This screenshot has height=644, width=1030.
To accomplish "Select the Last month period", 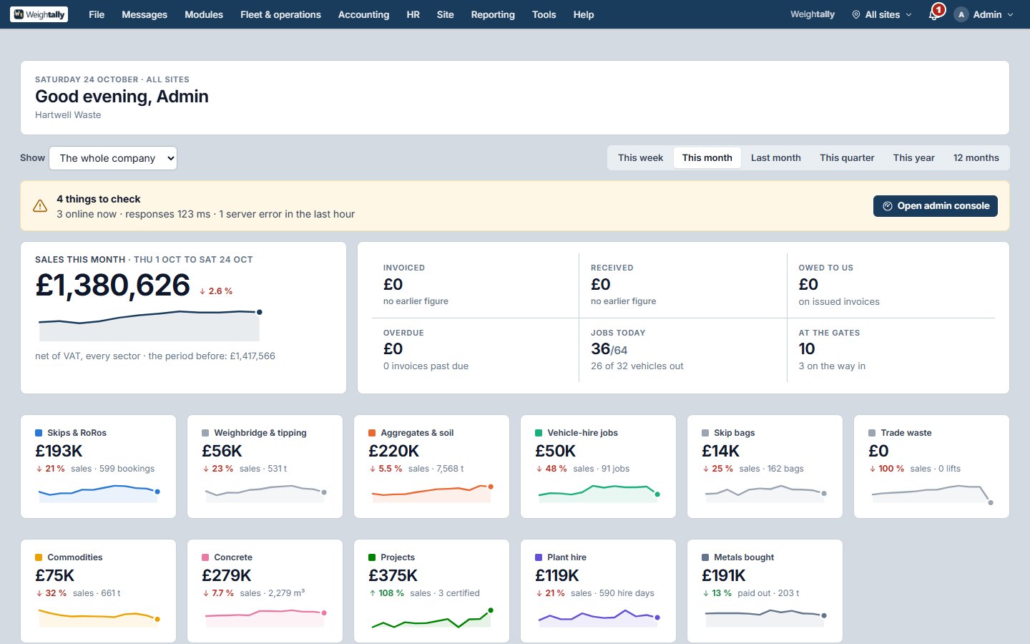I will pos(776,158).
